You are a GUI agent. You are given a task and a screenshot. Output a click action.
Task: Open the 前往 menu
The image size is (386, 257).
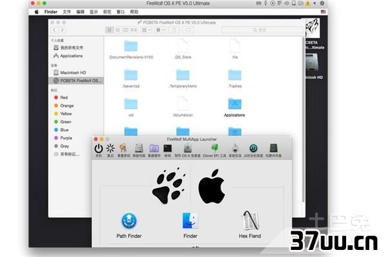coord(107,12)
